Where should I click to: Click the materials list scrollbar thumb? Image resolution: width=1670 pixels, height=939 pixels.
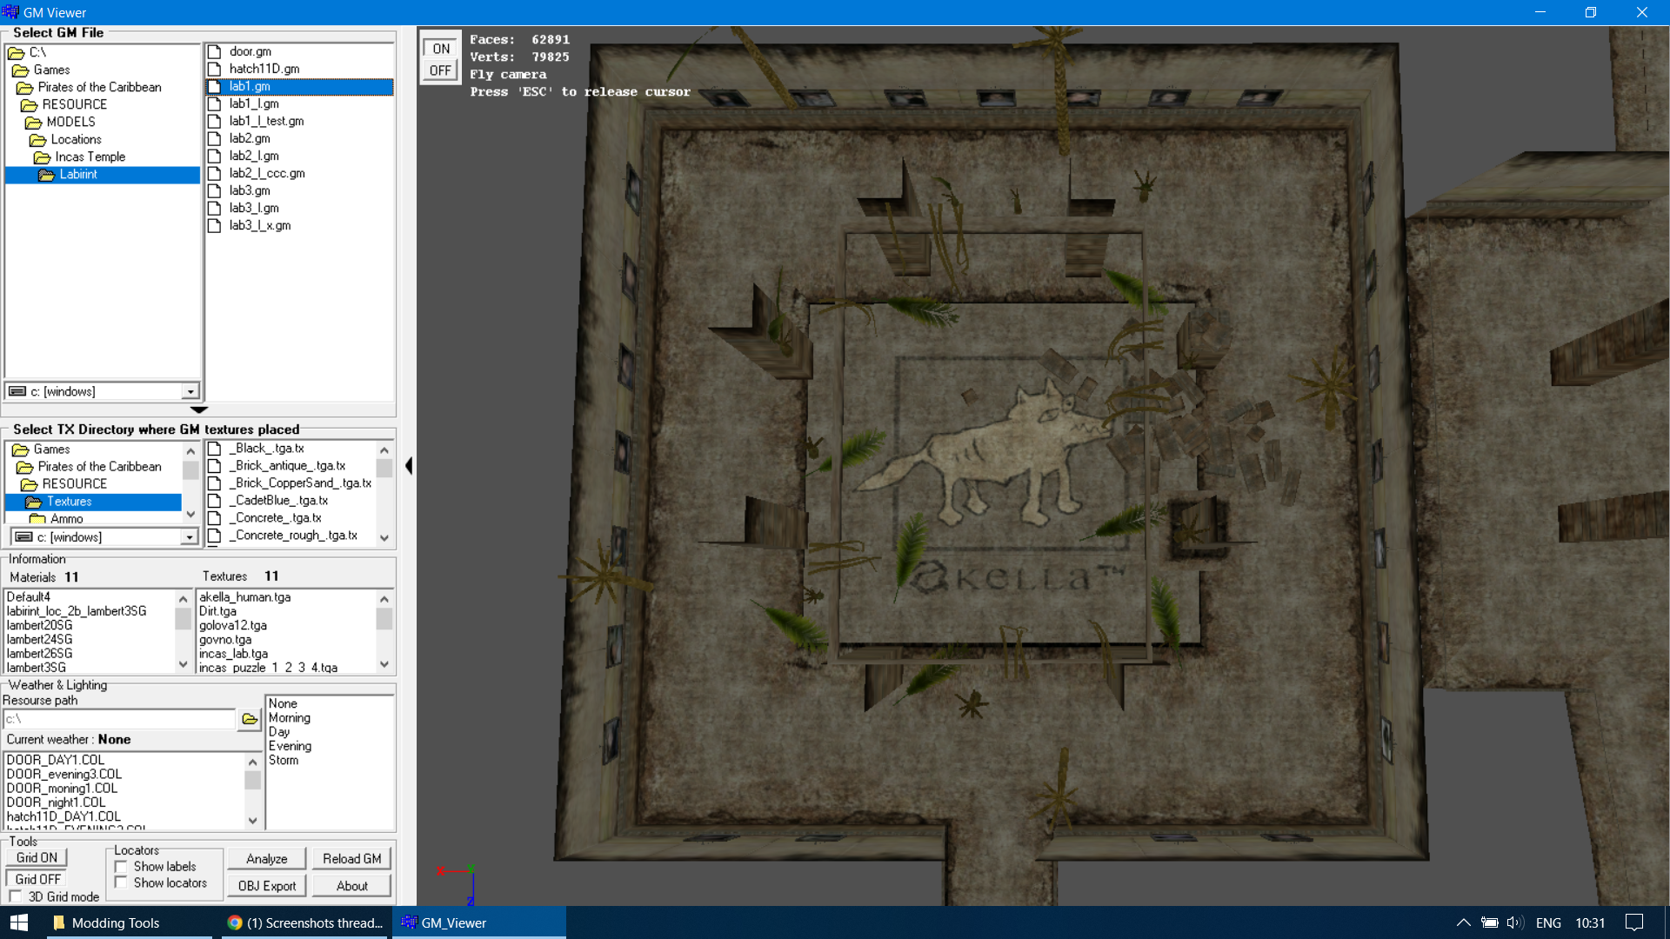tap(183, 618)
